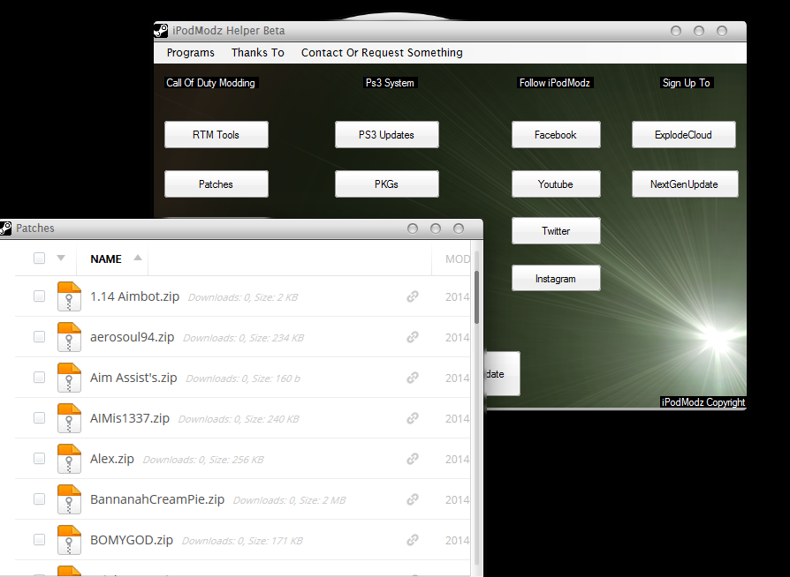Open the Twitter button
Image resolution: width=790 pixels, height=577 pixels.
(x=556, y=231)
